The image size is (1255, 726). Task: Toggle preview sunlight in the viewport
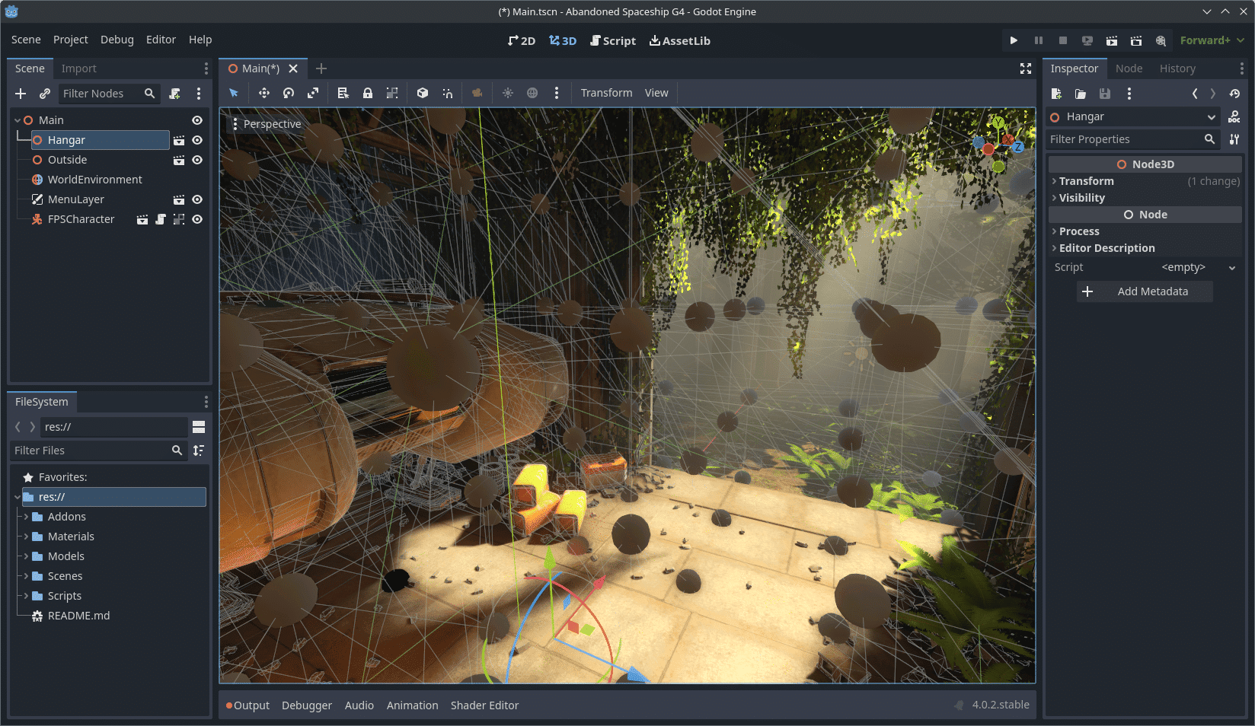coord(508,92)
